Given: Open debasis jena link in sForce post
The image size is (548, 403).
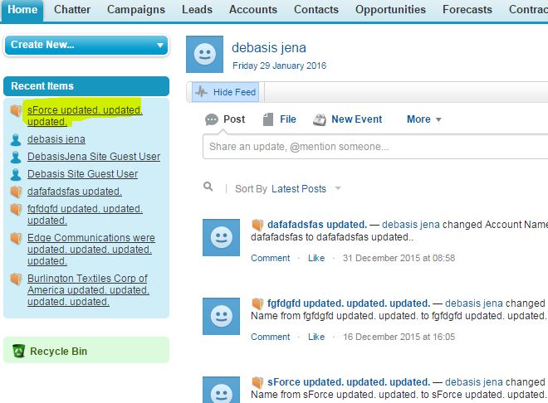Looking at the screenshot, I should coord(474,382).
